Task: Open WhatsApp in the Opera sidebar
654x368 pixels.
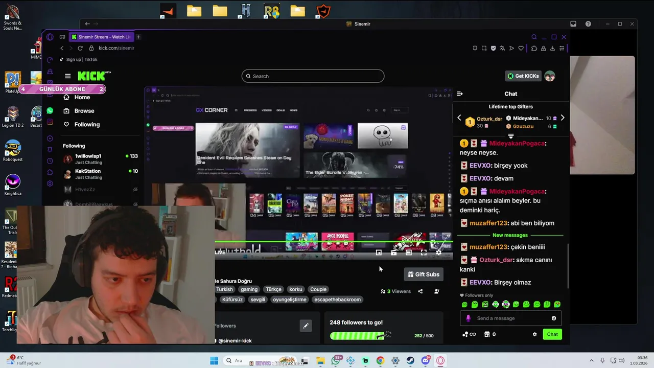Action: 50,110
